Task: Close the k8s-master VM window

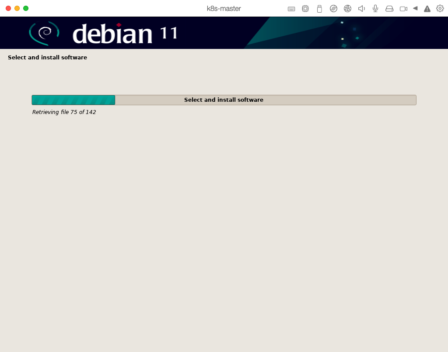Action: 8,8
